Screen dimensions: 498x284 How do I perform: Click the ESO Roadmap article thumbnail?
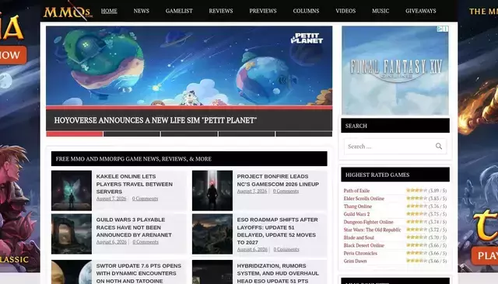click(x=212, y=234)
